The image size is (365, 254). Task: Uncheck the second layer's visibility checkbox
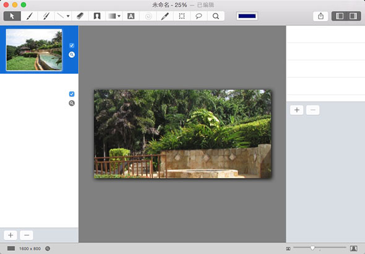72,94
